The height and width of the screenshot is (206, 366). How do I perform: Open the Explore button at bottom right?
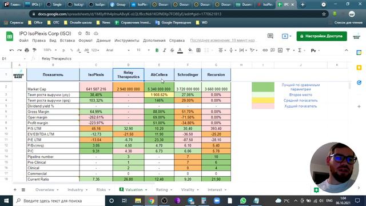coord(316,190)
